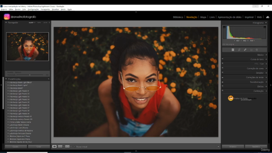Open the Ajuda menu
This screenshot has height=153, width=272.
coord(70,9)
